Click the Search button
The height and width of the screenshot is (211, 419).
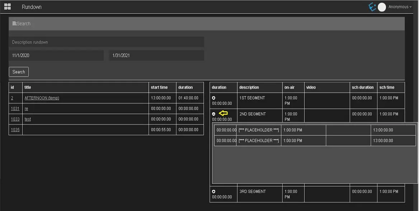[x=19, y=72]
